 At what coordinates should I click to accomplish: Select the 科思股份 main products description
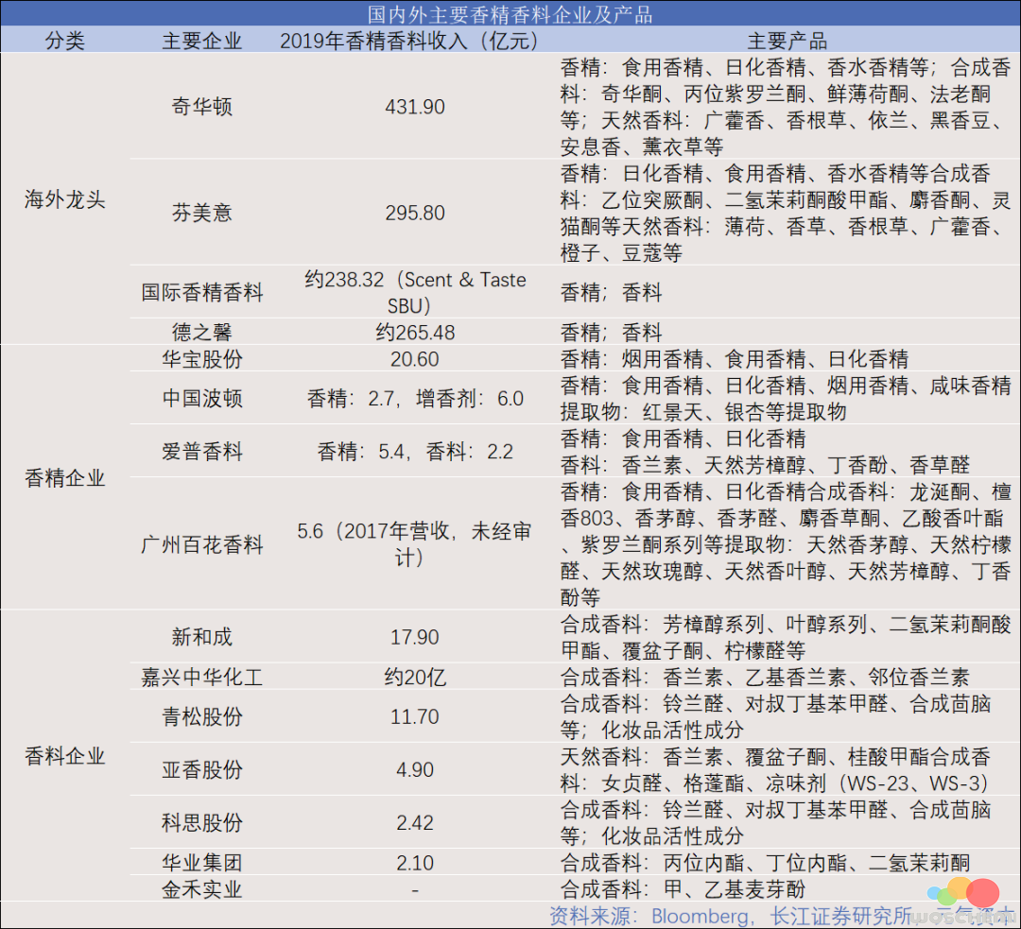tap(775, 823)
